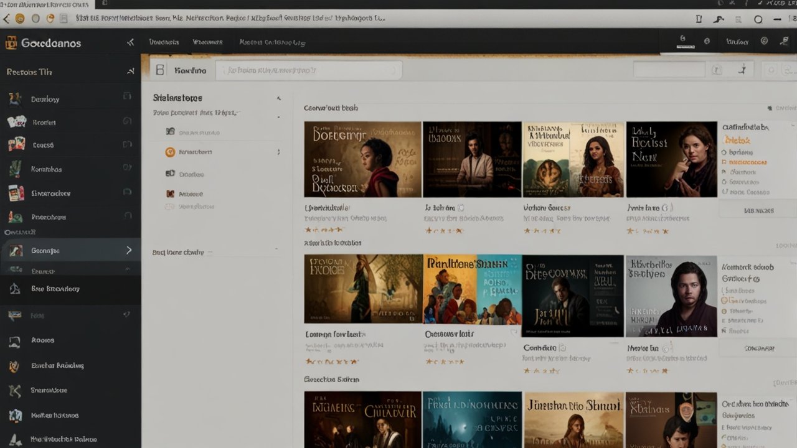
Task: Click the icon at bottom of left sidebar
Action: 14,439
